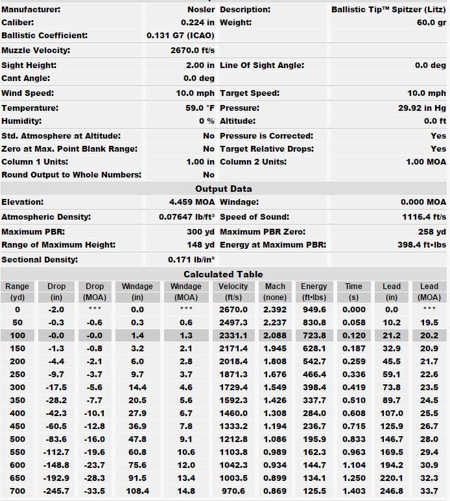450x501 pixels.
Task: Click Mach 1.426 in 350 yd row
Action: tap(275, 401)
